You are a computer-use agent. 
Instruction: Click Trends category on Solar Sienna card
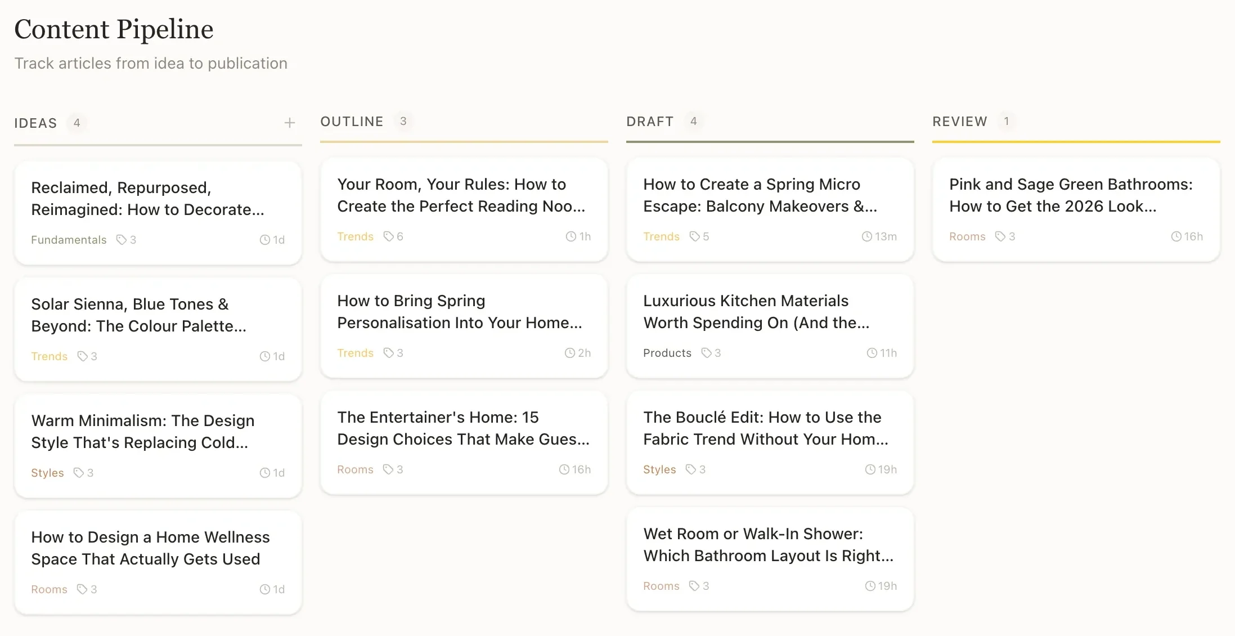[x=50, y=356]
